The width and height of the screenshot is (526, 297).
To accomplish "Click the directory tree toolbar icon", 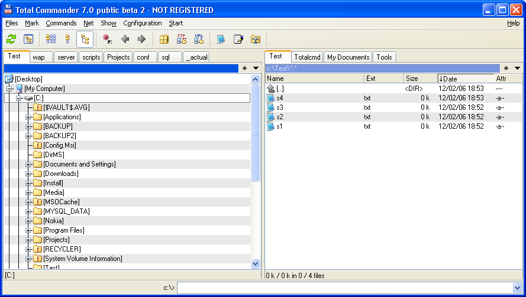I will pos(28,39).
